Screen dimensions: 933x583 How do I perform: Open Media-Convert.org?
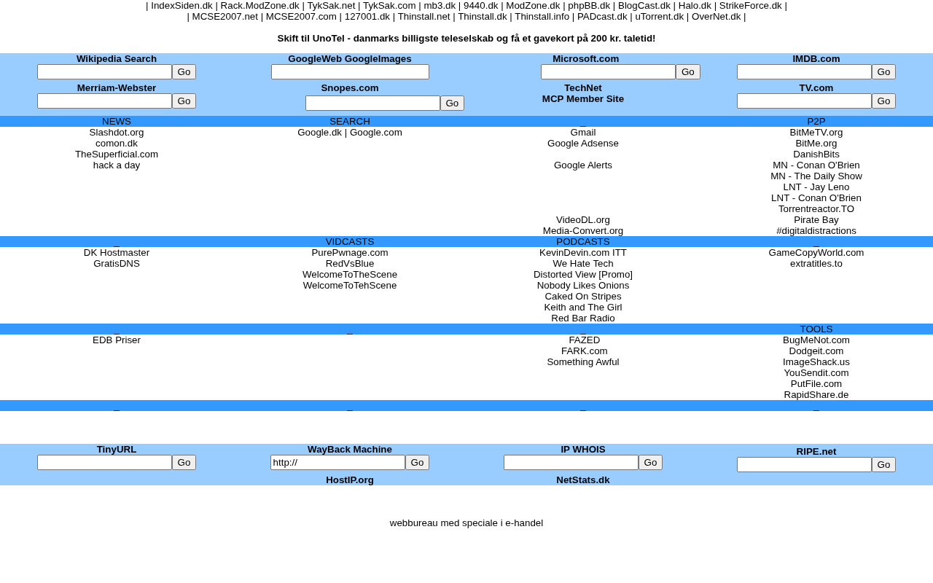583,231
